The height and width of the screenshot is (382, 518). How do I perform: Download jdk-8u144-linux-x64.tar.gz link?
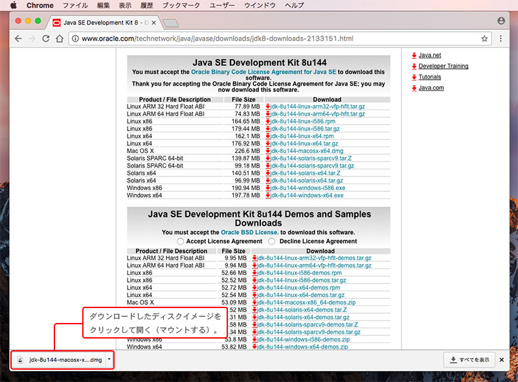(x=304, y=144)
